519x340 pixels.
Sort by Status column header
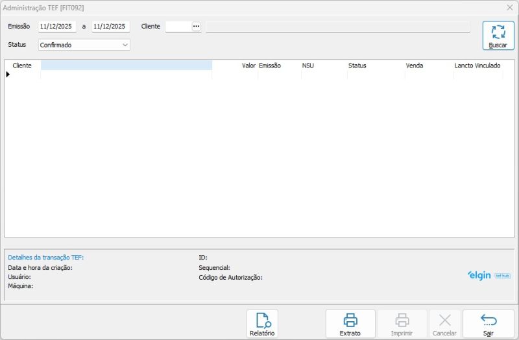(357, 66)
